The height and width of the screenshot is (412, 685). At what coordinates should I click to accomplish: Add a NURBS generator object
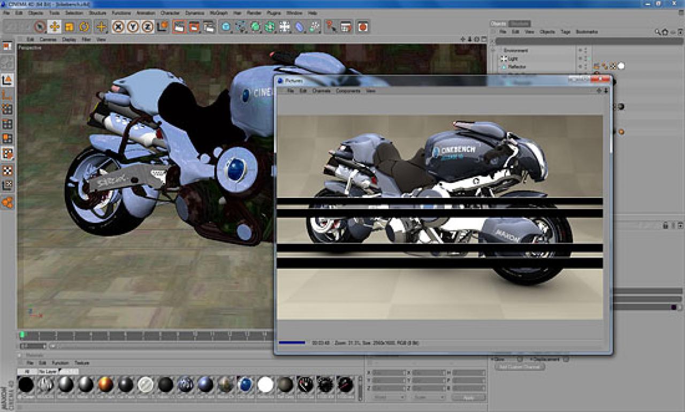point(255,26)
